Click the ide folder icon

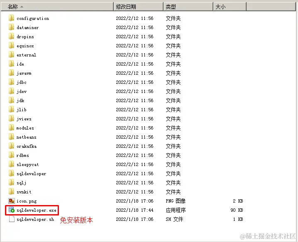(11, 64)
